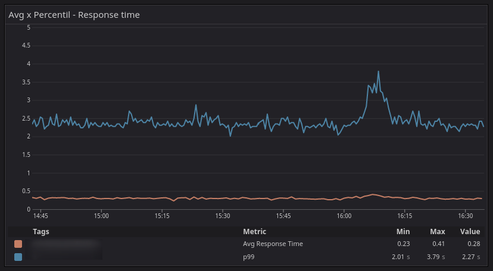Sort legend by the Tags column header

pos(41,231)
